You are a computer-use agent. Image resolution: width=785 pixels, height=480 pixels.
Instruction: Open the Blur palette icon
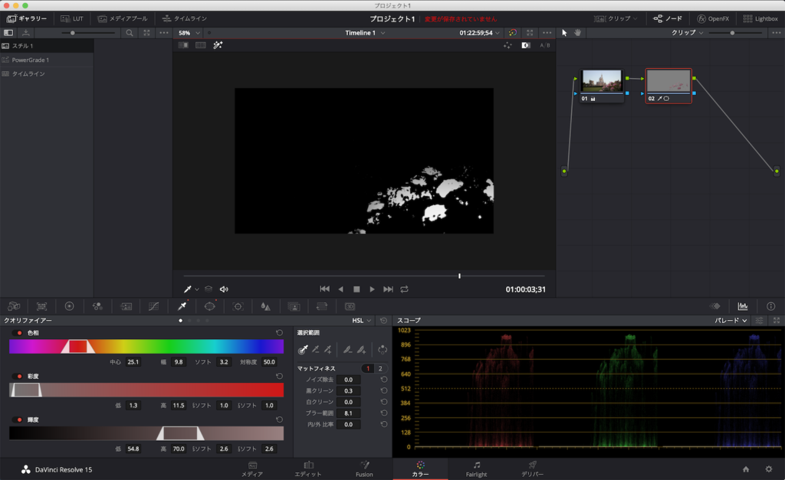click(265, 306)
